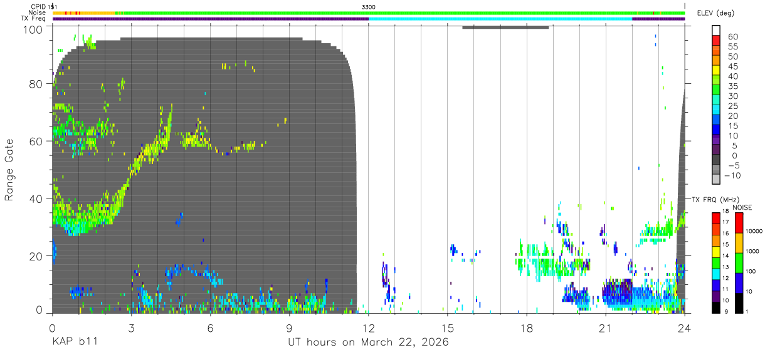This screenshot has height=355, width=770.
Task: Click the 12 hour tick label on x-axis
Action: (369, 327)
